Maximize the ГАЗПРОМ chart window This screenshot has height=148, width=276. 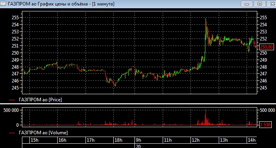260,4
